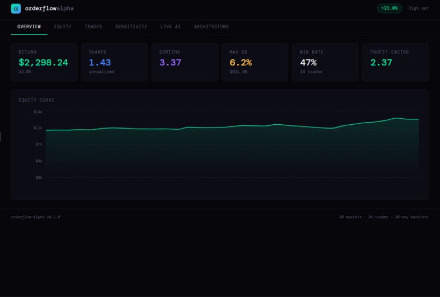Click the $2,298.24 return value
440x297 pixels.
[43, 63]
